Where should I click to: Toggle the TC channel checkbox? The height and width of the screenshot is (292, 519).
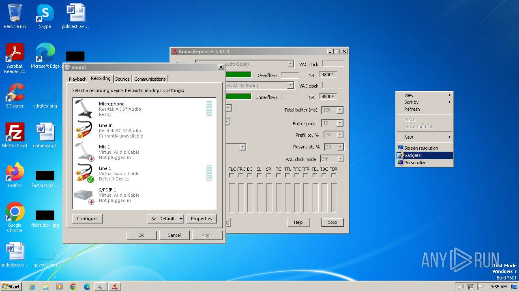[279, 176]
